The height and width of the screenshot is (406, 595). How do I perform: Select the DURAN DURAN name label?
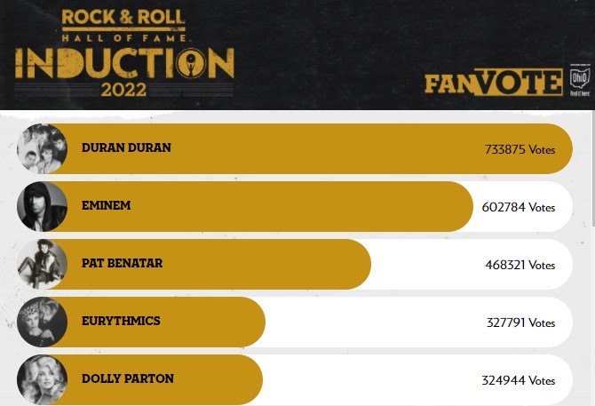click(126, 147)
